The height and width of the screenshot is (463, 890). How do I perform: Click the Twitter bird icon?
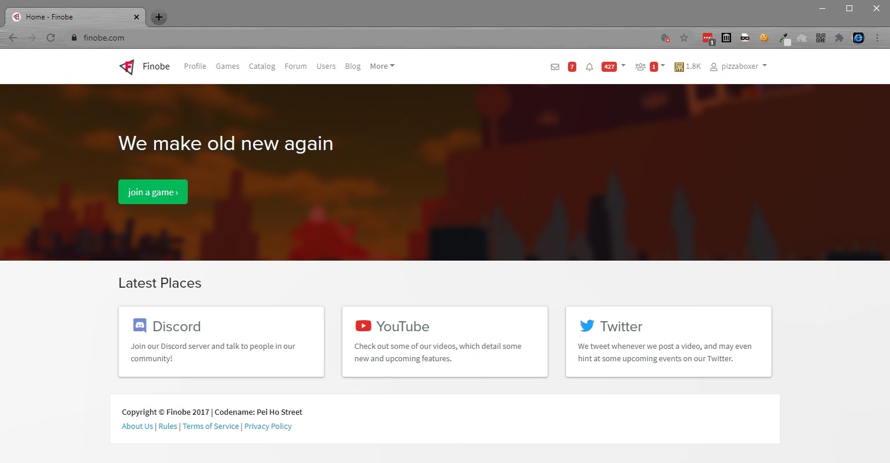[x=587, y=326]
